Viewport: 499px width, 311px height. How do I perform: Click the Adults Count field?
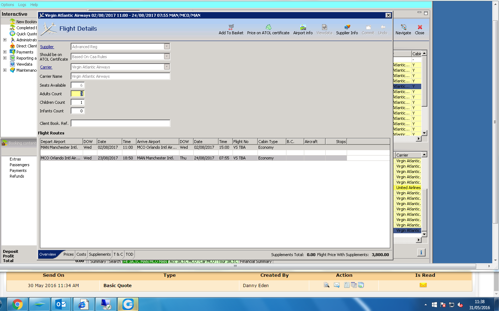pyautogui.click(x=77, y=94)
